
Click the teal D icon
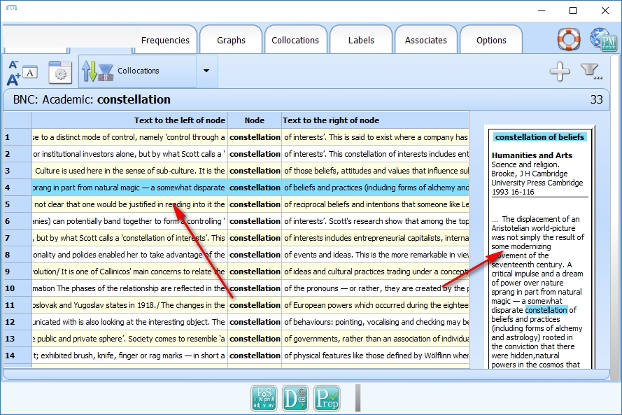[x=295, y=398]
